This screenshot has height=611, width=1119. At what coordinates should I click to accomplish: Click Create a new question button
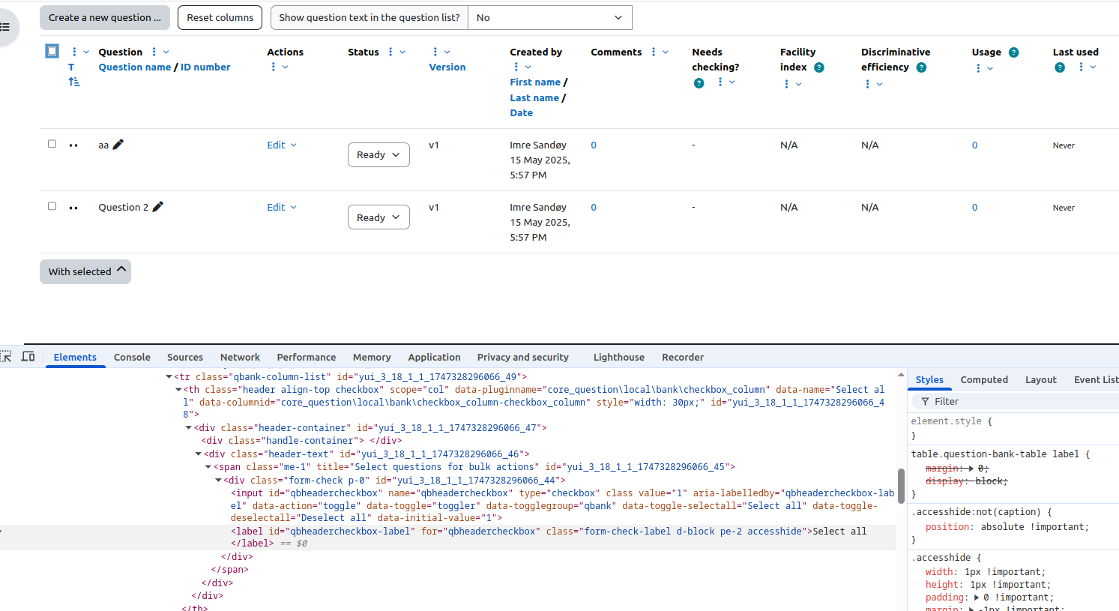pyautogui.click(x=105, y=17)
